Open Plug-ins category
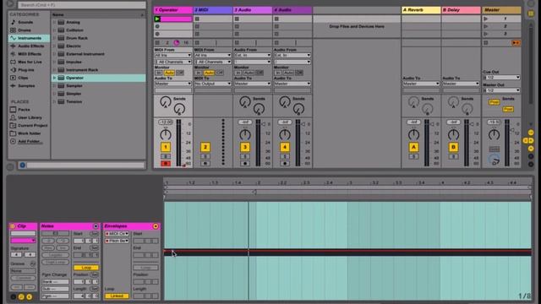Screen dimensions: 541x304 click(26, 69)
